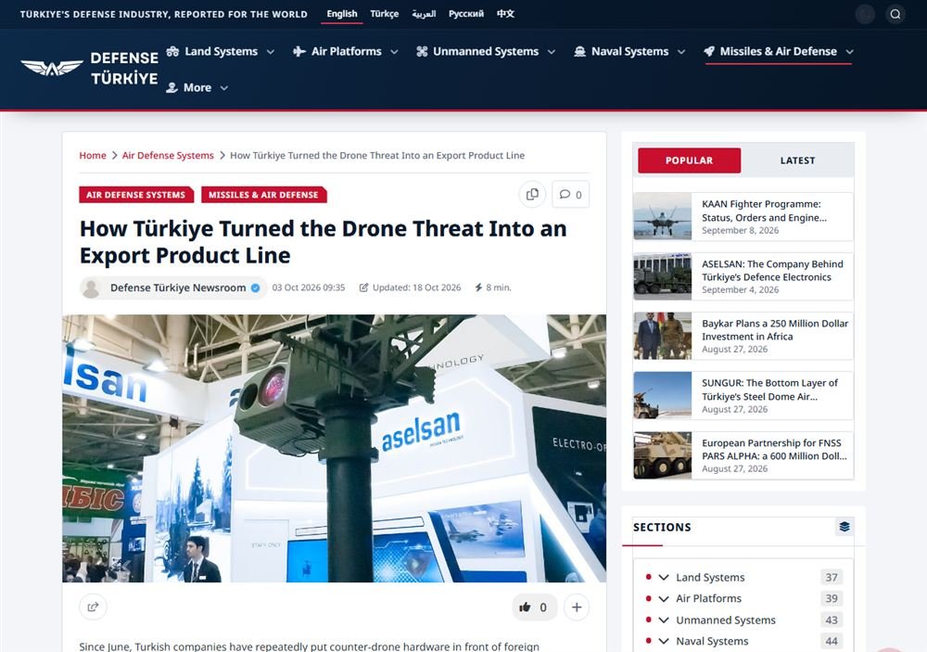Toggle dark mode moon icon
The height and width of the screenshot is (652, 927).
[x=865, y=14]
